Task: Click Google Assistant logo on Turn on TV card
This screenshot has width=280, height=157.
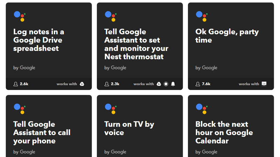Action: coord(111,109)
